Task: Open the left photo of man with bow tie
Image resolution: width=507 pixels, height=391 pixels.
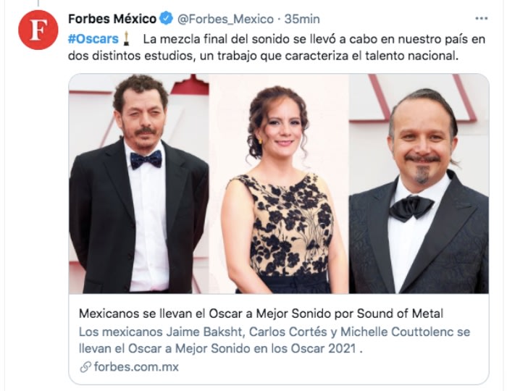Action: point(138,184)
